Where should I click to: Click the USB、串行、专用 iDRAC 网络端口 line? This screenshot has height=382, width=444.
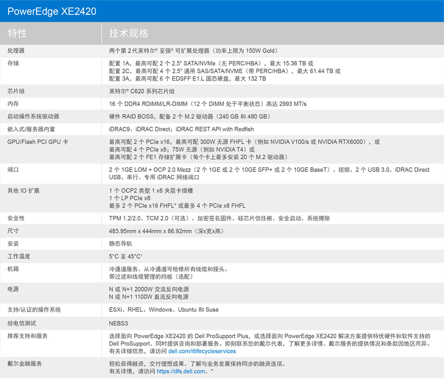(x=154, y=177)
